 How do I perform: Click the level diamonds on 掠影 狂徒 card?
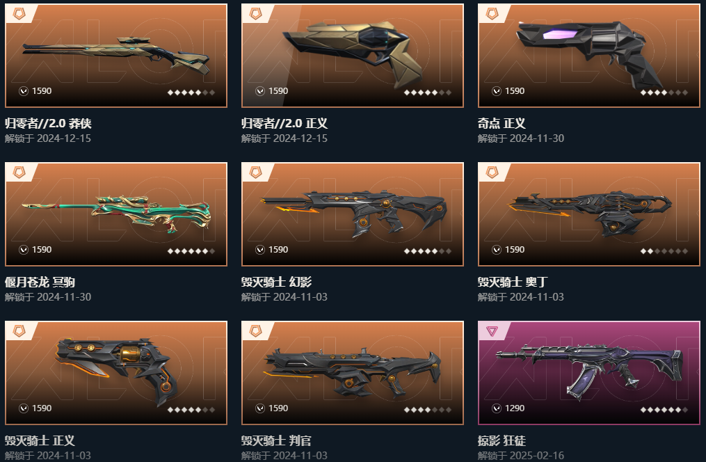pyautogui.click(x=664, y=410)
